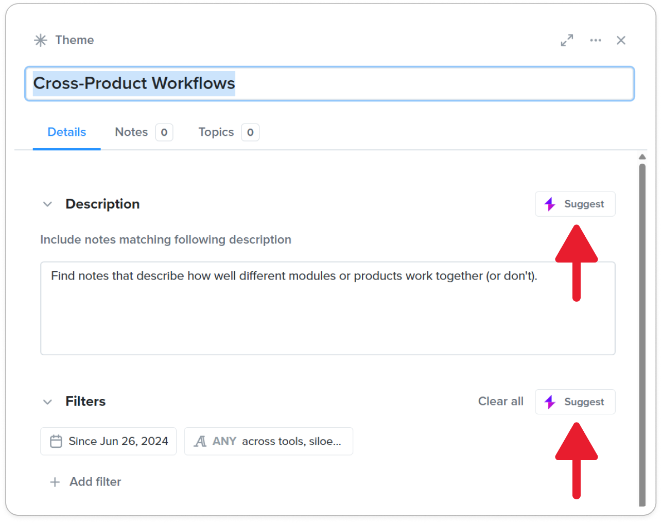
Task: Click the Theme asterisk icon
Action: 41,40
